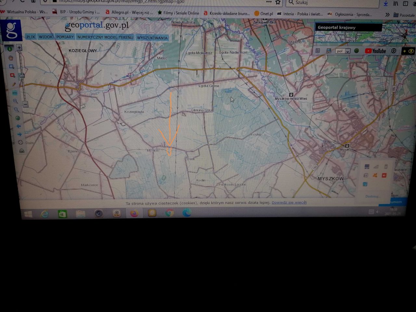The image size is (416, 312).
Task: Open Windows Store from taskbar
Action: 62,214
